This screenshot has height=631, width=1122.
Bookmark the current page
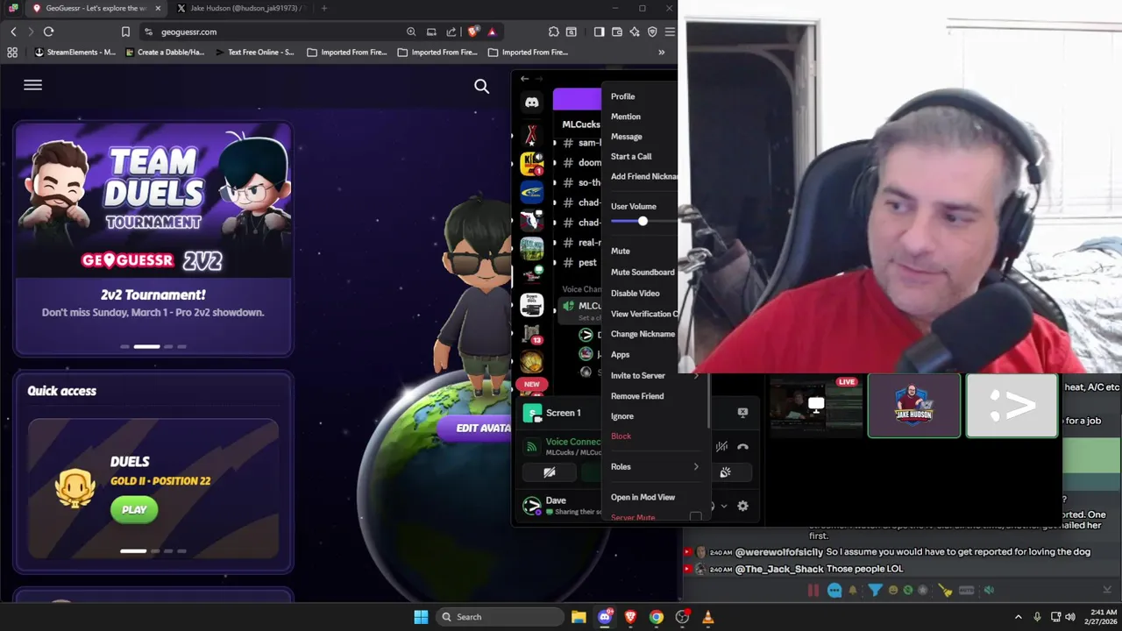[x=125, y=32]
